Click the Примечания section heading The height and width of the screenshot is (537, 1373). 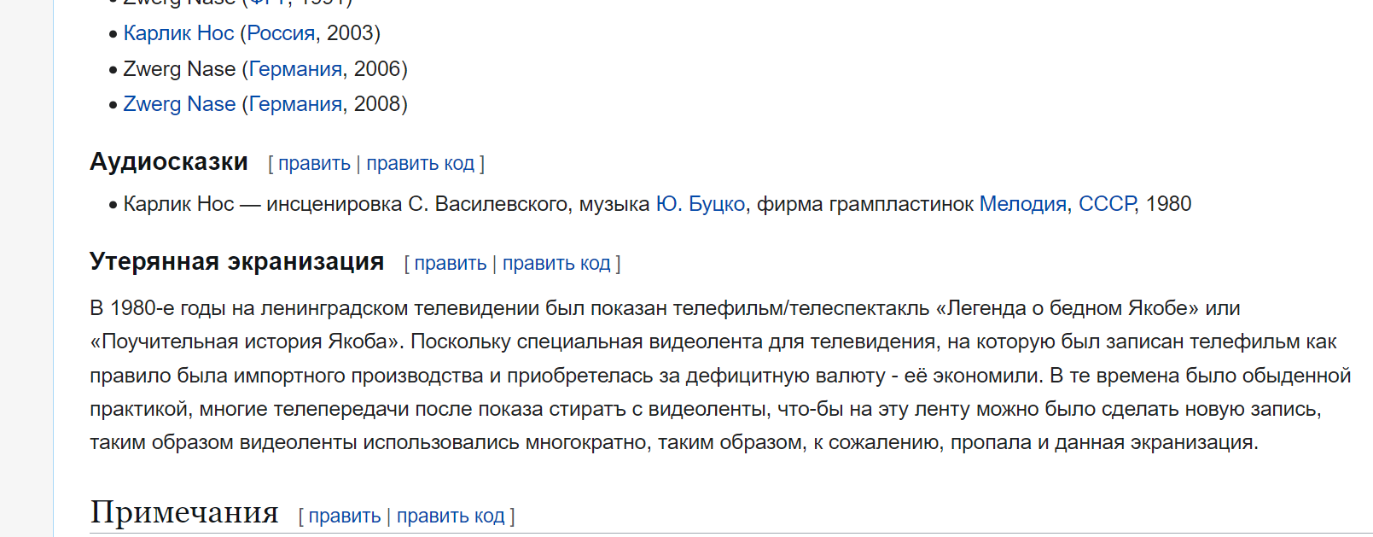pyautogui.click(x=184, y=511)
